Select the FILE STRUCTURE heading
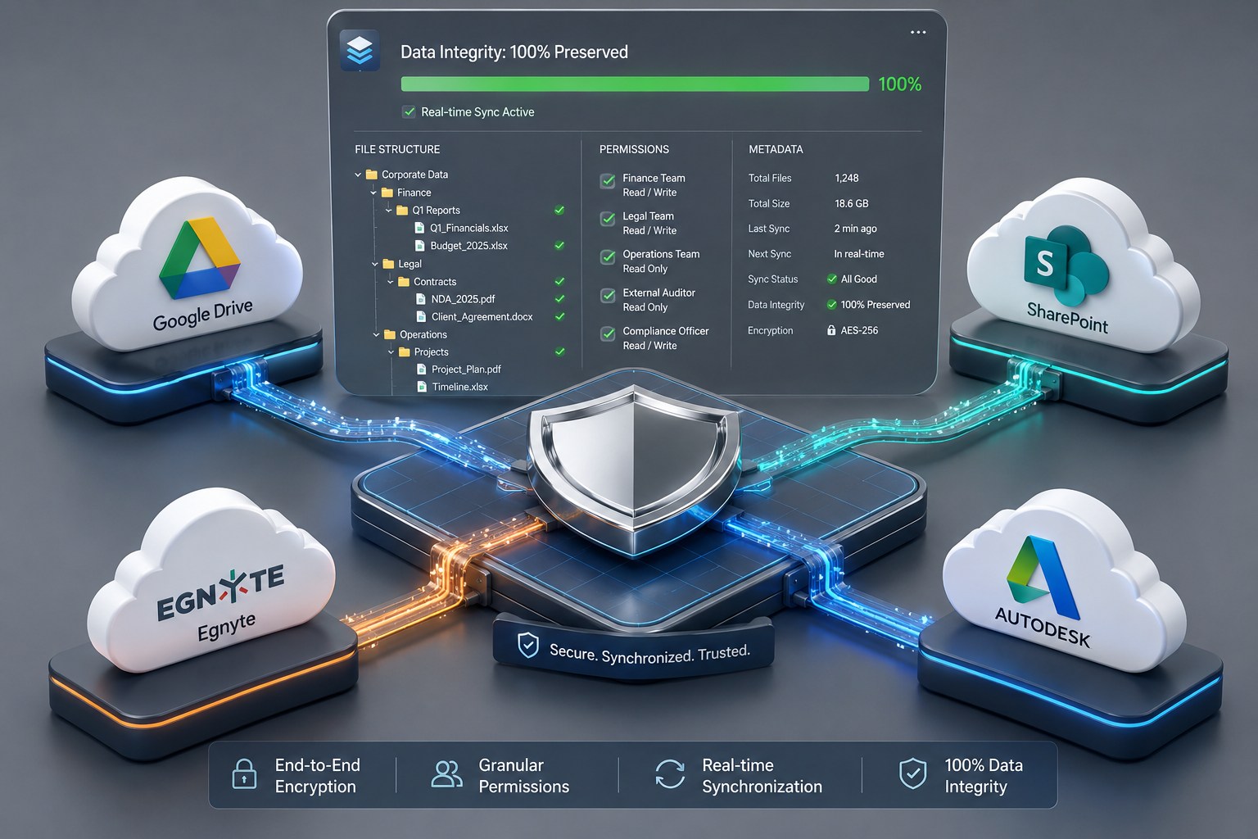This screenshot has height=839, width=1258. [397, 149]
